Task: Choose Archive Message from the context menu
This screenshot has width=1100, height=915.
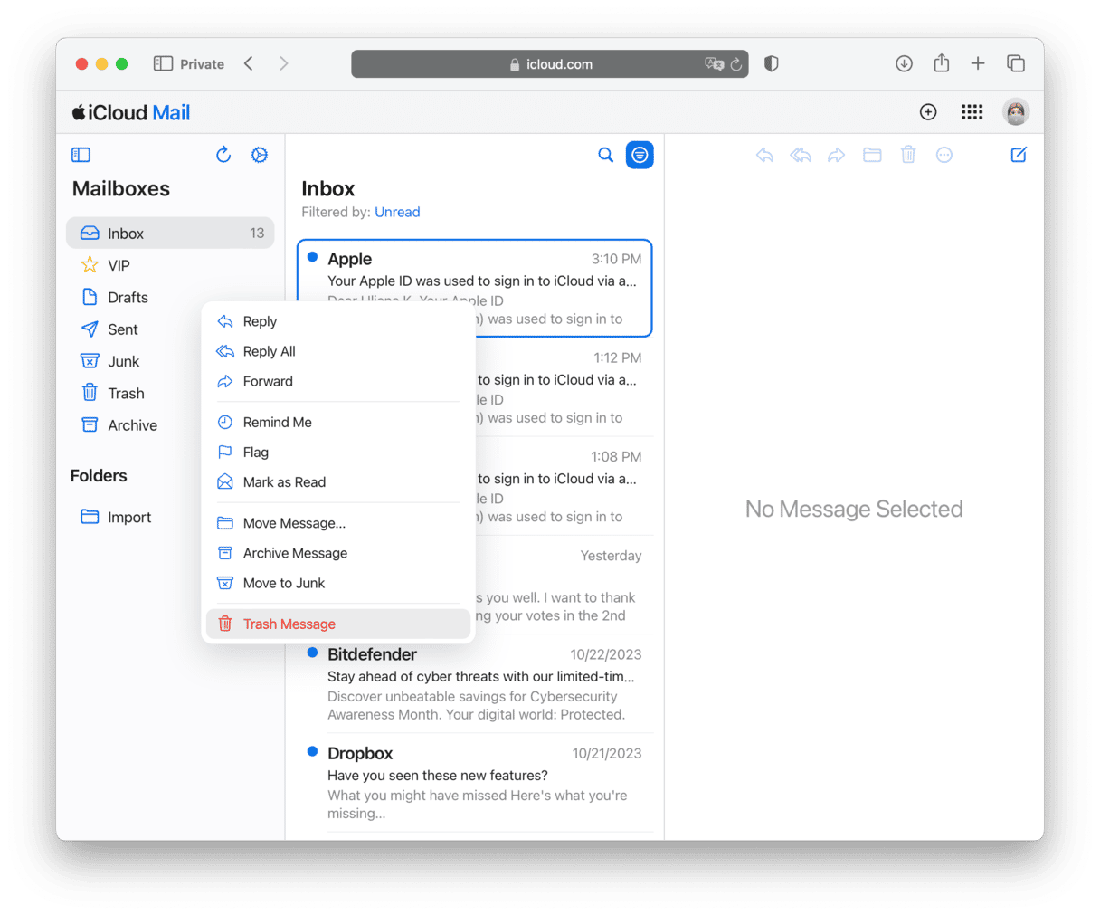Action: pos(338,553)
